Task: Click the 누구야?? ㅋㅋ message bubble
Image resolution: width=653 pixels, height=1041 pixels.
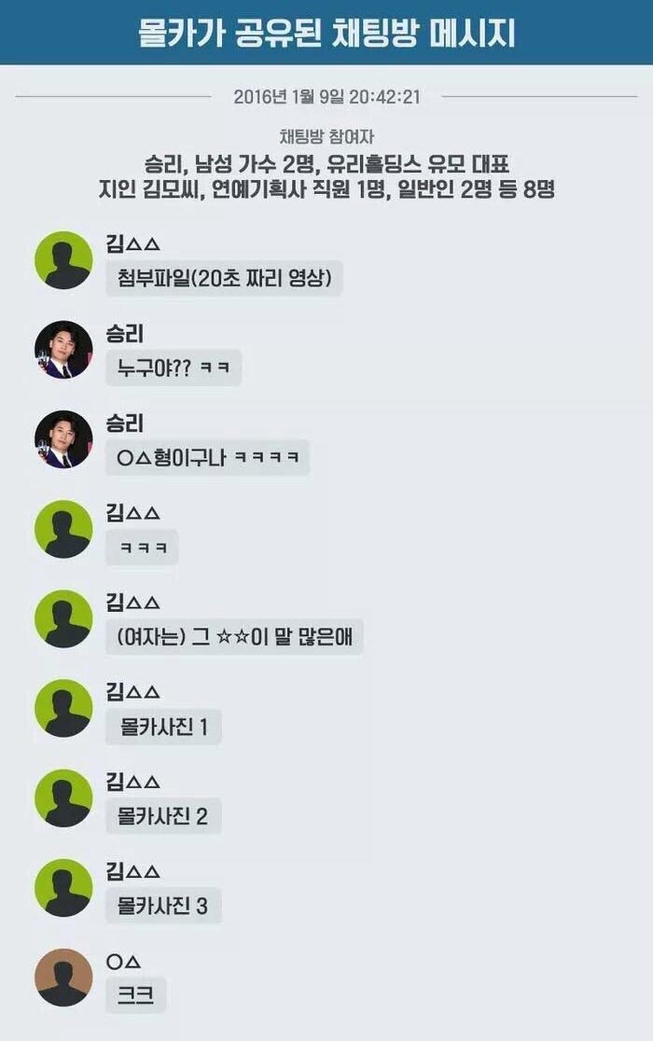Action: tap(174, 368)
